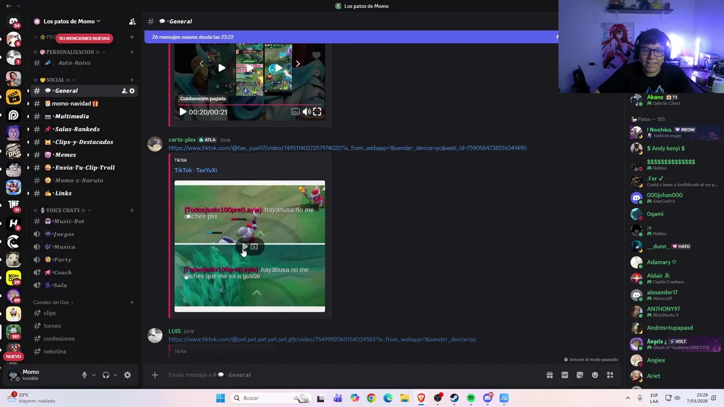Screen dimensions: 724x407
Task: Open the GIF picker
Action: tap(564, 375)
